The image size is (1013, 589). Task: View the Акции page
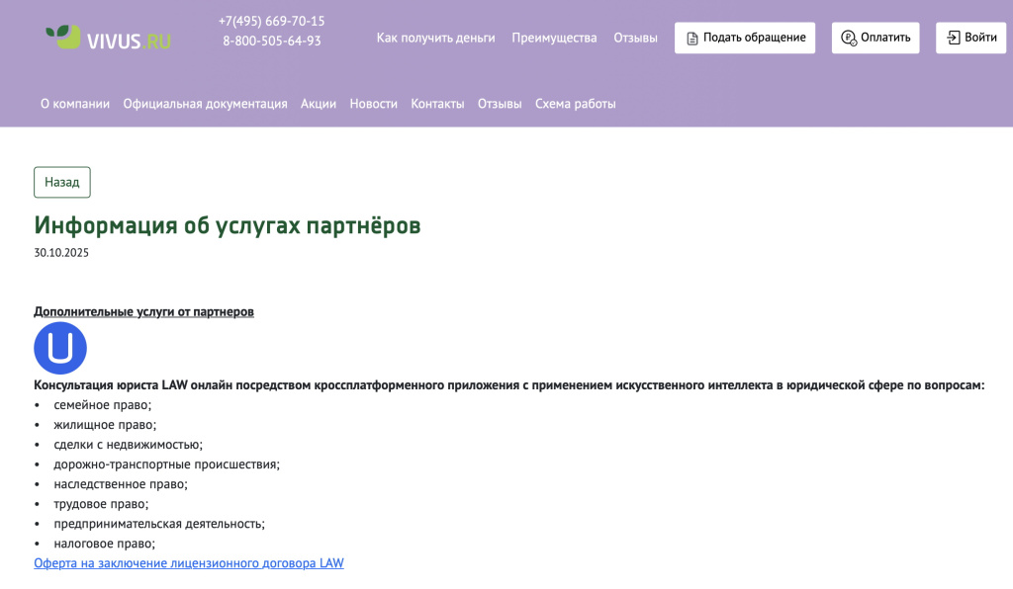(318, 103)
